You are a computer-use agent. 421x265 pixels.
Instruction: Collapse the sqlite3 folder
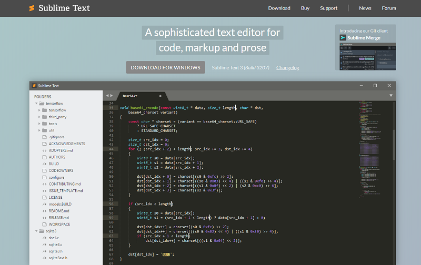pyautogui.click(x=36, y=231)
